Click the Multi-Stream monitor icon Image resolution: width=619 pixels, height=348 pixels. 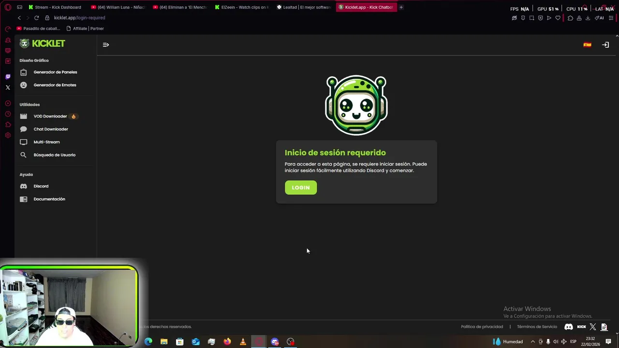(x=23, y=142)
